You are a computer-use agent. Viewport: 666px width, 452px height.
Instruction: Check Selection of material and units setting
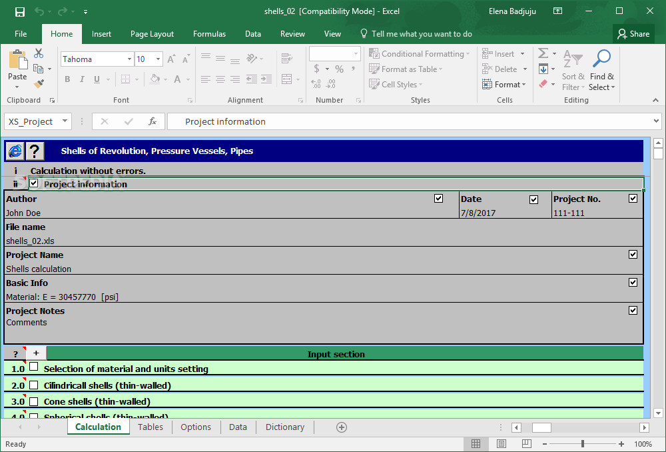coord(34,367)
